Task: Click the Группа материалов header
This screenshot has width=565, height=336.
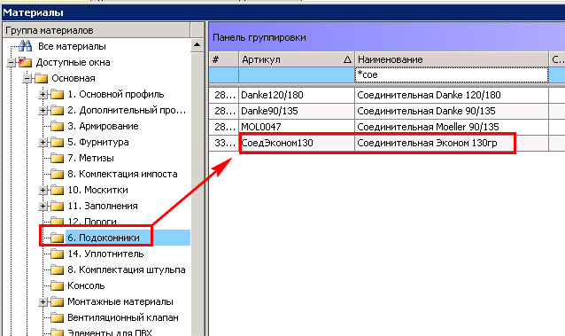Action: pyautogui.click(x=97, y=30)
